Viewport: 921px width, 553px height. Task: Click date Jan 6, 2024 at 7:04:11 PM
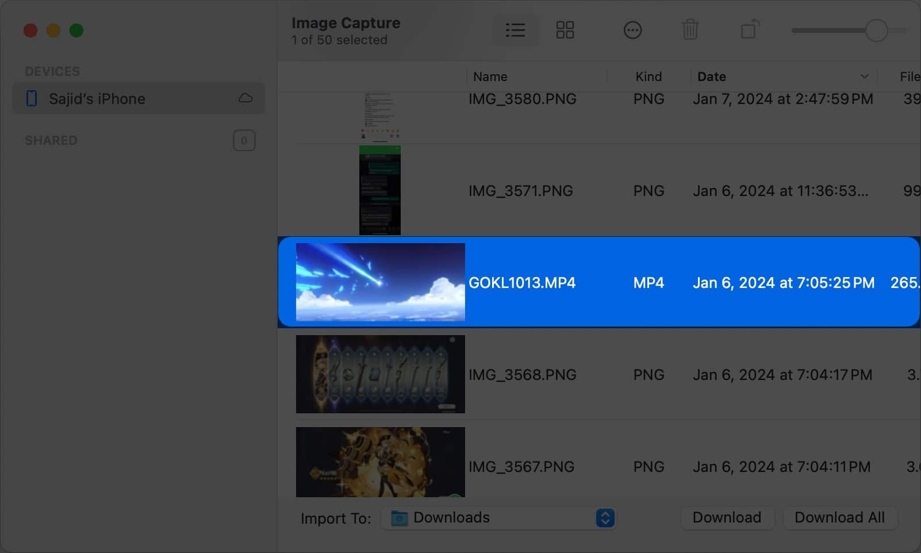click(781, 467)
